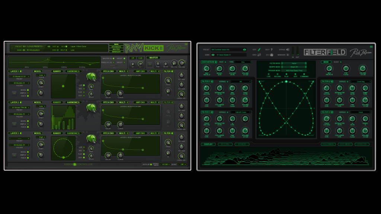
Task: Open Layer 1 folder dropdown
Action: tap(19, 83)
